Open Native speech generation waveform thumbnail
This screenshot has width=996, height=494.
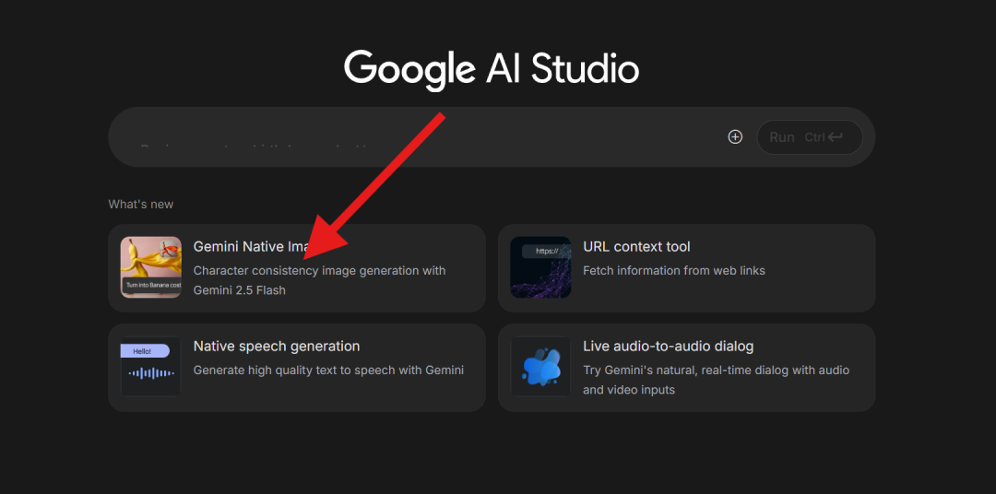click(x=151, y=367)
